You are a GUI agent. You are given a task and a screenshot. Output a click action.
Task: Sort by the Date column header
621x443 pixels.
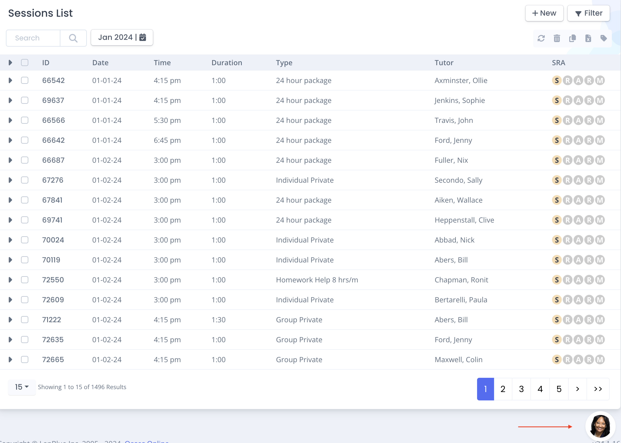point(101,63)
